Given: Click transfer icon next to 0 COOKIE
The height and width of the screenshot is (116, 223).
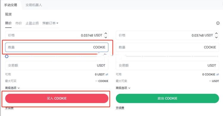Looking at the screenshot, I should tap(217, 74).
